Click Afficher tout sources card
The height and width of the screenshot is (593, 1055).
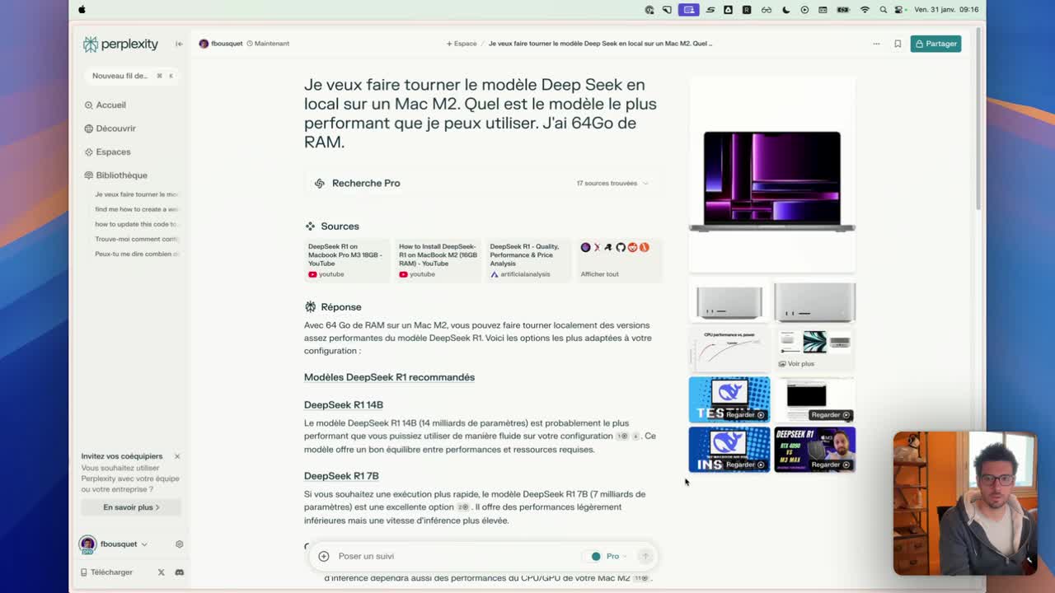pos(619,260)
